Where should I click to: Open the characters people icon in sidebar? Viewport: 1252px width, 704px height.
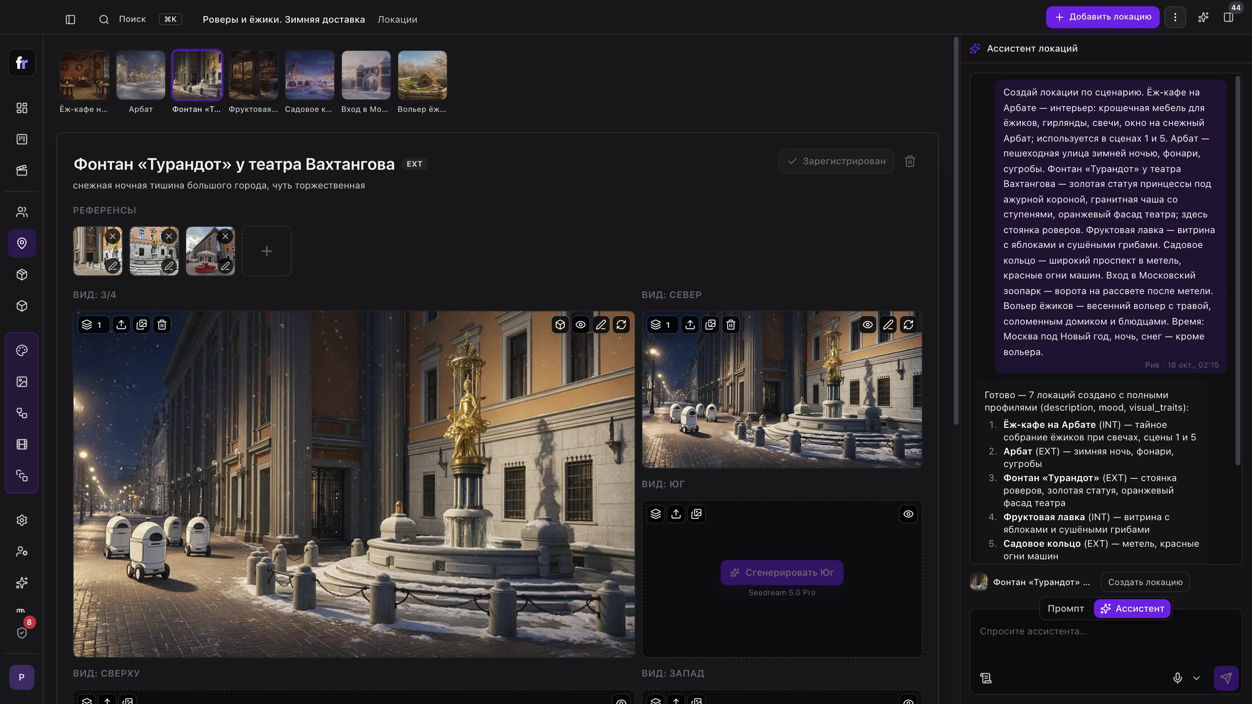[22, 212]
